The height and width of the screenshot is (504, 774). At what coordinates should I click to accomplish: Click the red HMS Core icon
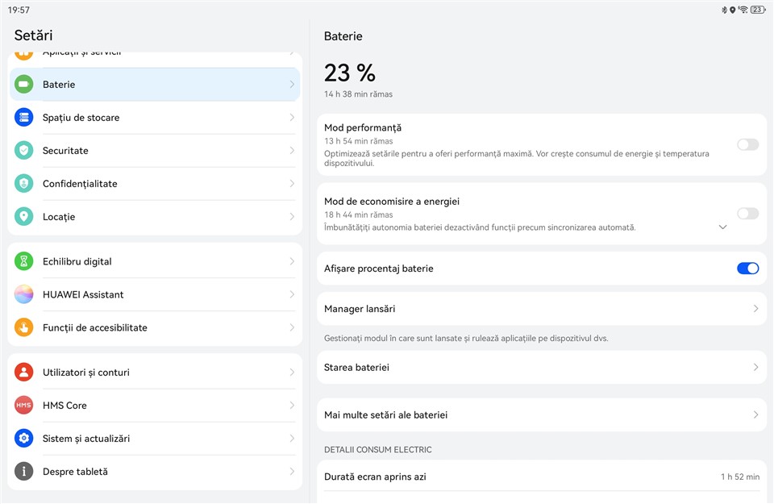(24, 406)
